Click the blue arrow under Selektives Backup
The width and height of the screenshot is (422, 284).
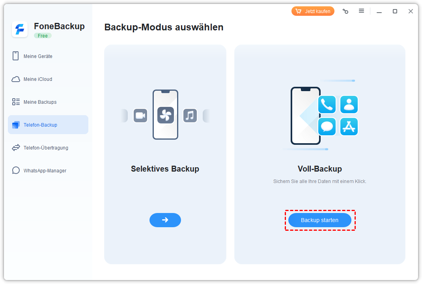[165, 220]
